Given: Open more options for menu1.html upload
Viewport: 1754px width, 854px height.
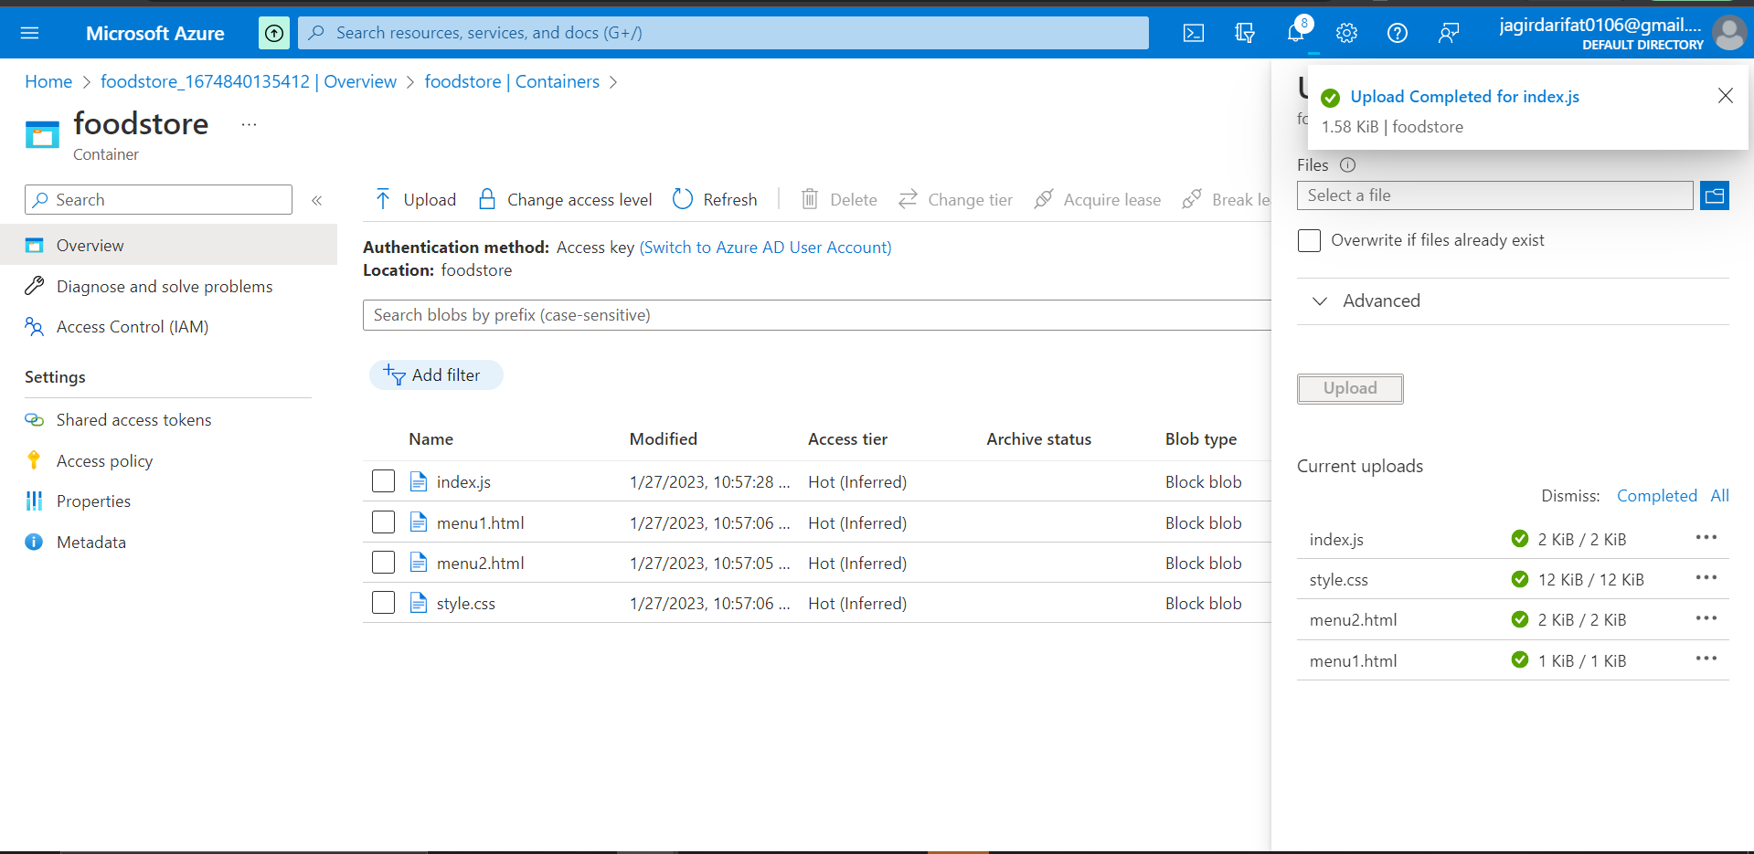Looking at the screenshot, I should click(x=1706, y=659).
